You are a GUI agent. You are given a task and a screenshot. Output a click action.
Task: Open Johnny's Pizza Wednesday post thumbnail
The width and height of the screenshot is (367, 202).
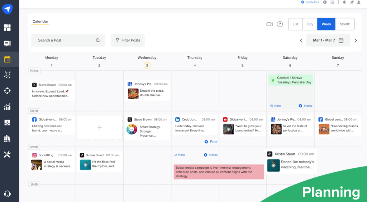[133, 93]
